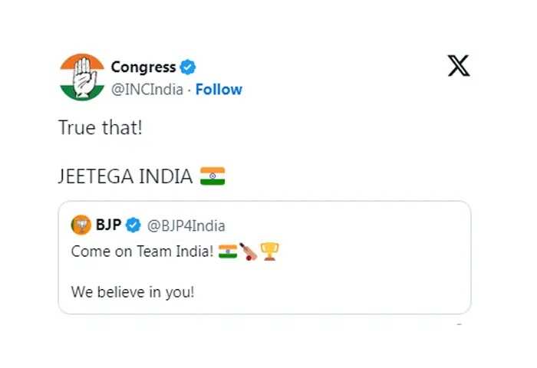Open the BJP display name
Image resolution: width=537 pixels, height=368 pixels.
(109, 225)
